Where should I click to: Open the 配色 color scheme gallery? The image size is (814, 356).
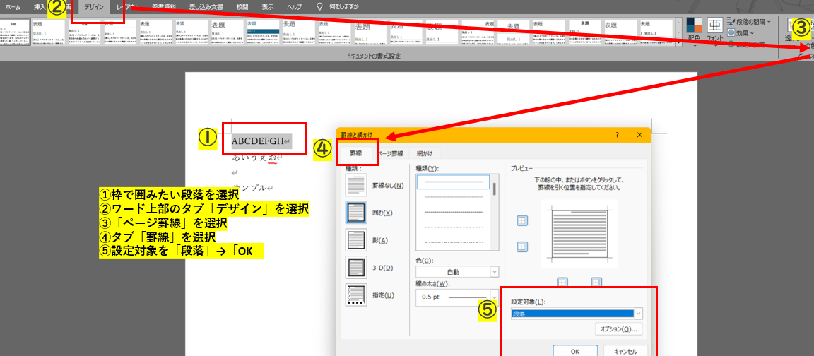point(694,32)
